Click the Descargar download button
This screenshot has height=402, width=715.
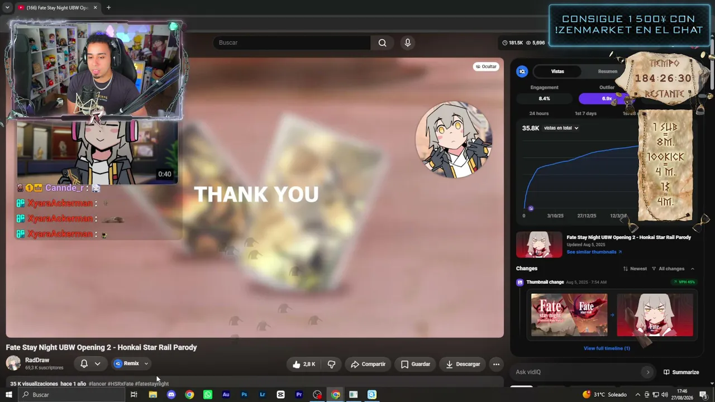click(463, 364)
